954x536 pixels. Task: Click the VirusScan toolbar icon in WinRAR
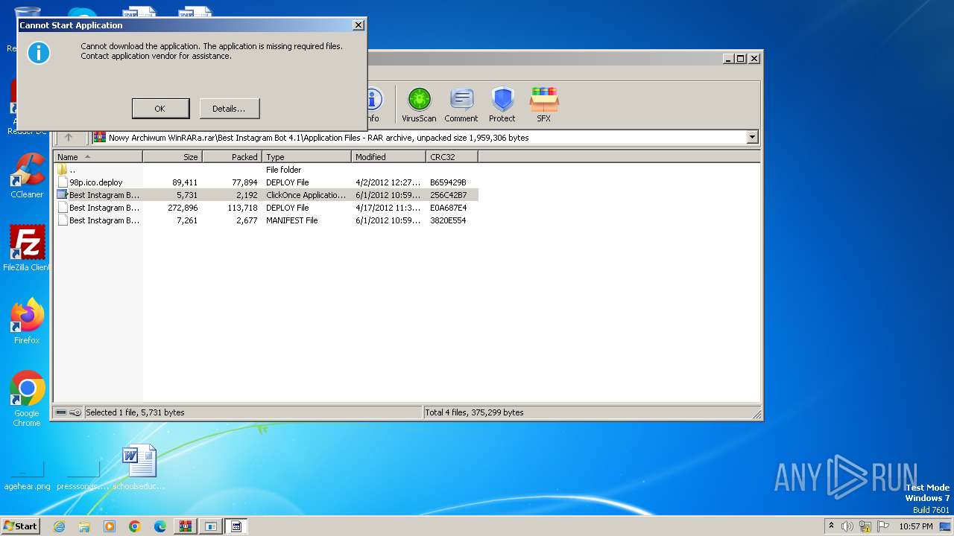point(419,105)
